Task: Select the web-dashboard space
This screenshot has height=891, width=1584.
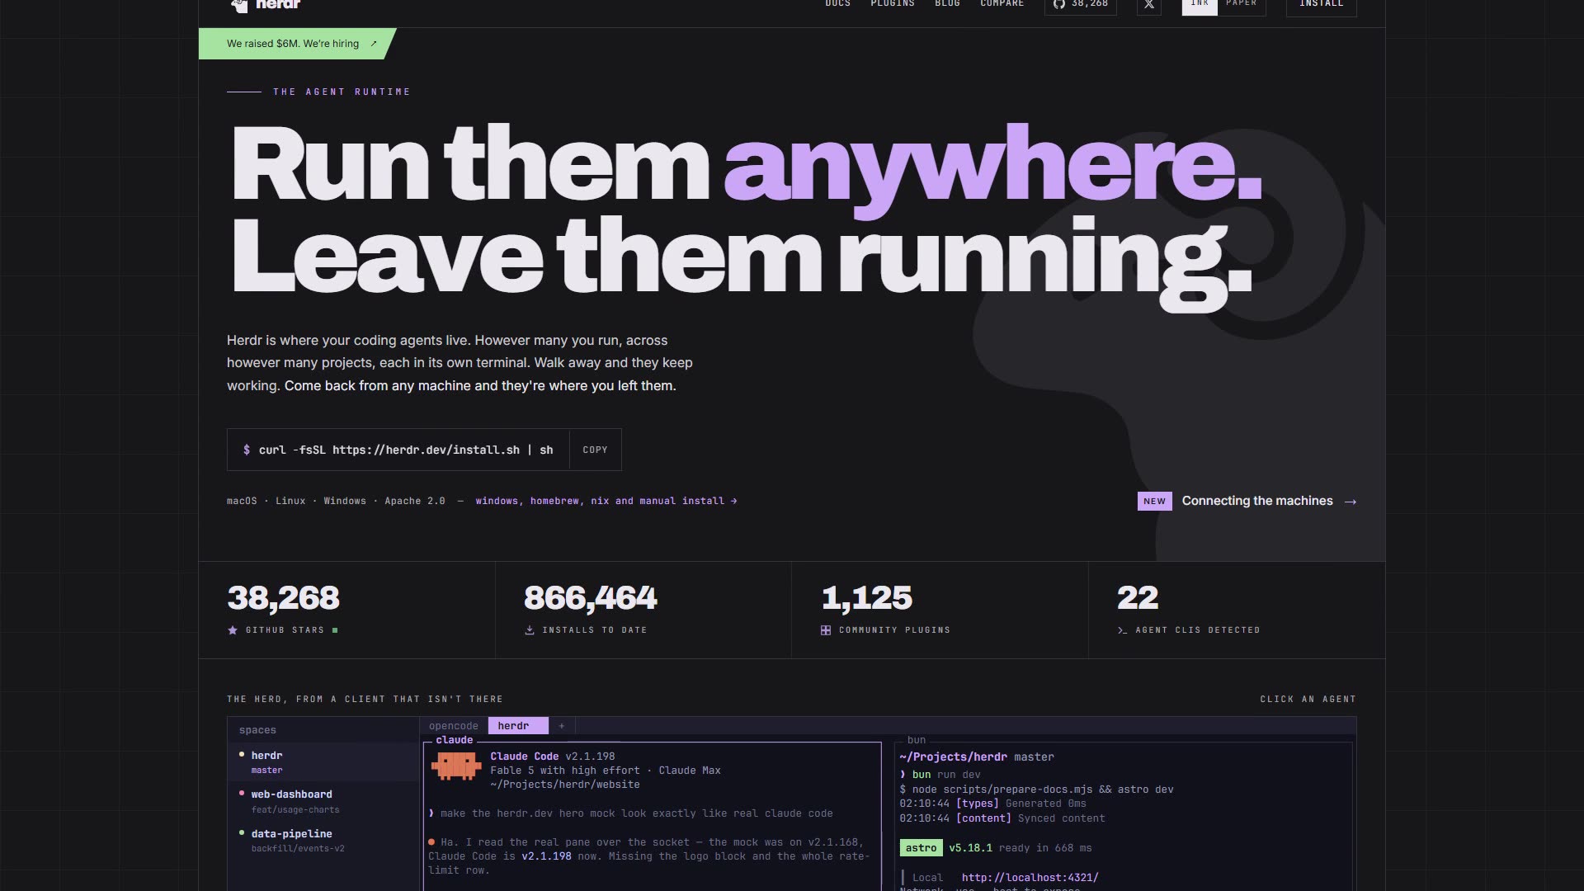Action: coord(323,801)
